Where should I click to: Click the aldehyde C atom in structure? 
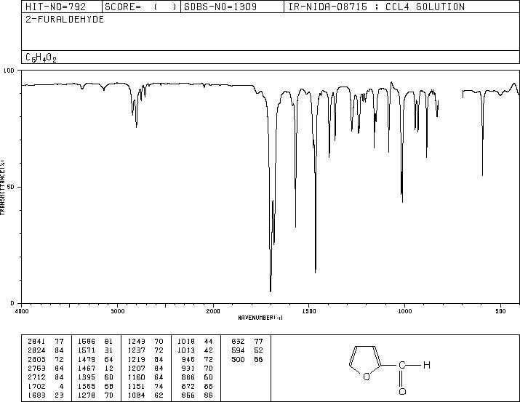click(x=402, y=365)
